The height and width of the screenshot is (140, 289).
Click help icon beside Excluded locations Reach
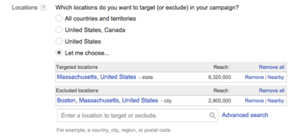(230, 91)
